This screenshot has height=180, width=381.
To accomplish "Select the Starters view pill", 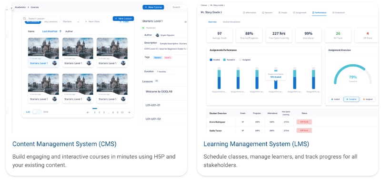I will point(67,21).
